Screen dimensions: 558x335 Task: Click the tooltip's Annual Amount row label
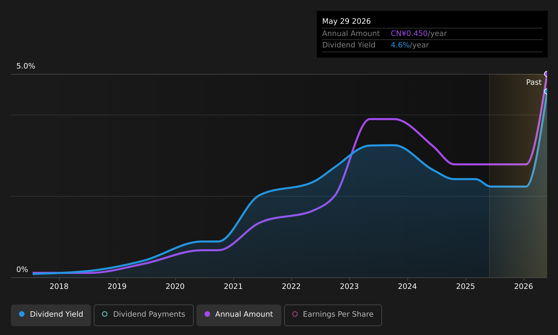(351, 34)
